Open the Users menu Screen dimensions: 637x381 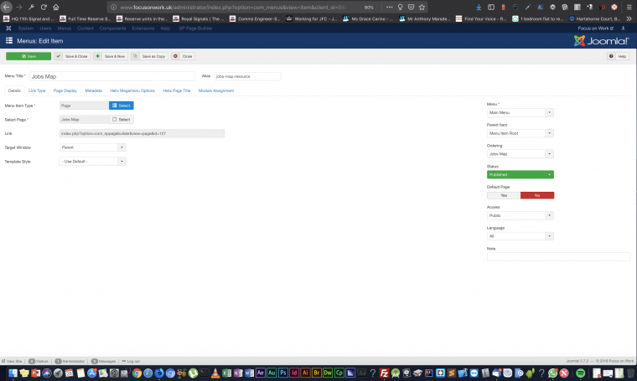click(45, 28)
